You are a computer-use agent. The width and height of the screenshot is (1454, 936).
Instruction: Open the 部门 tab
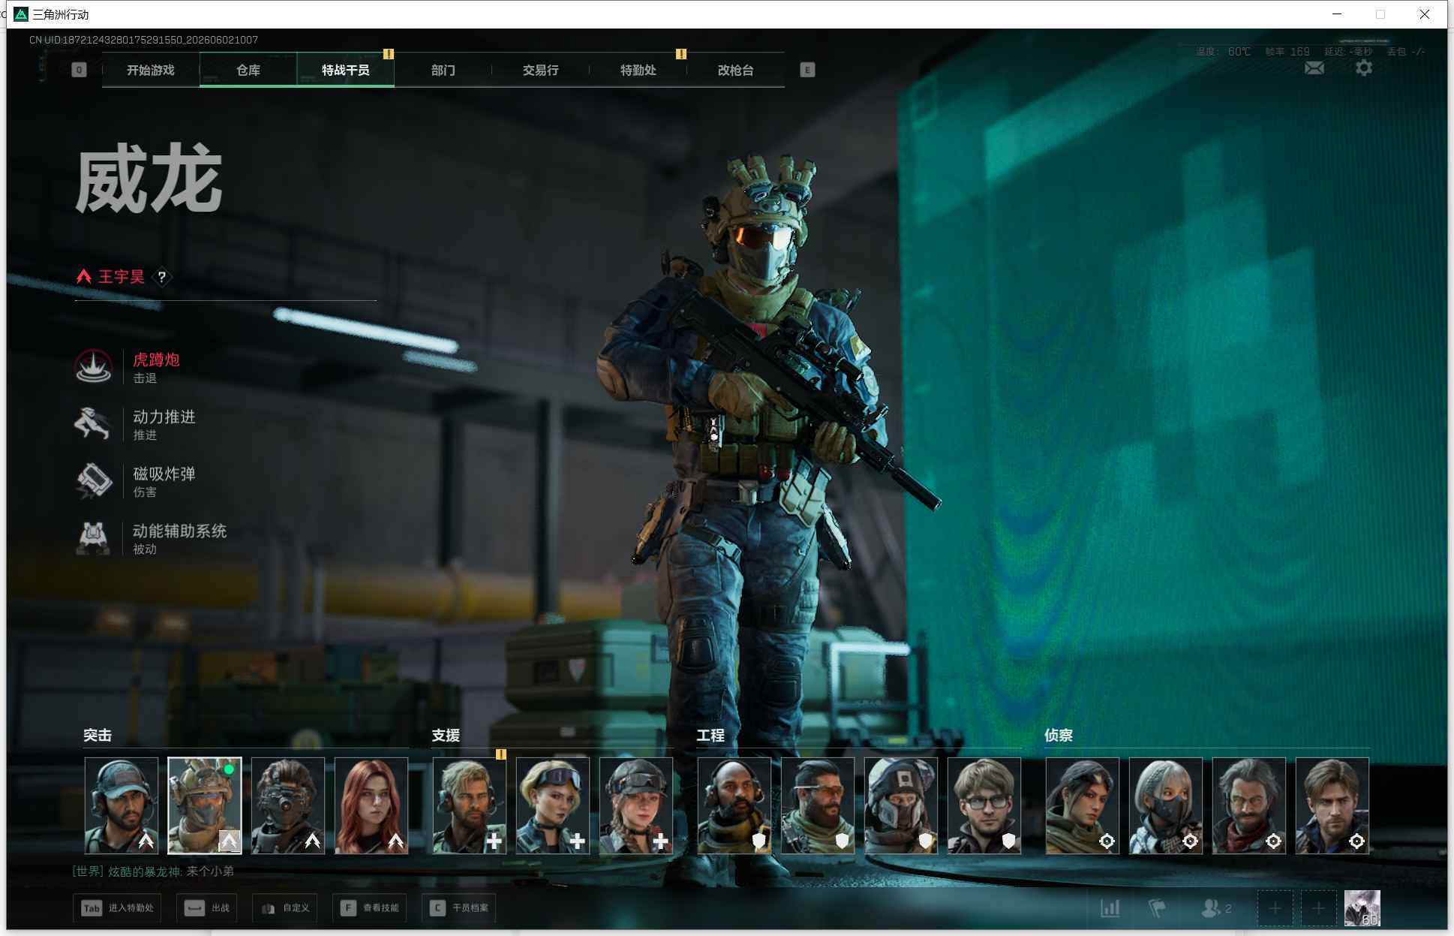coord(443,70)
